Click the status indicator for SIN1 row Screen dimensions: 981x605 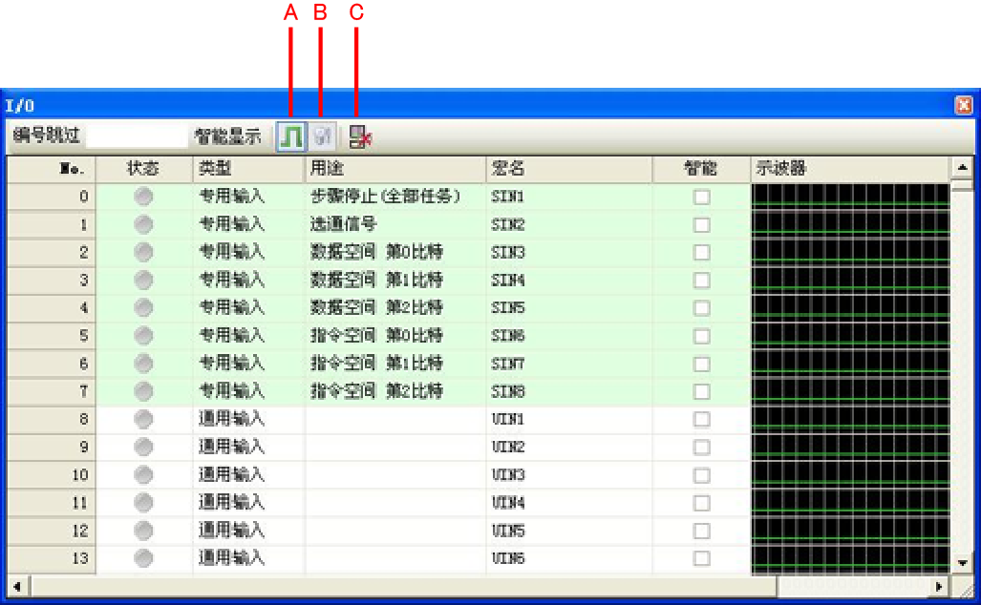point(143,197)
